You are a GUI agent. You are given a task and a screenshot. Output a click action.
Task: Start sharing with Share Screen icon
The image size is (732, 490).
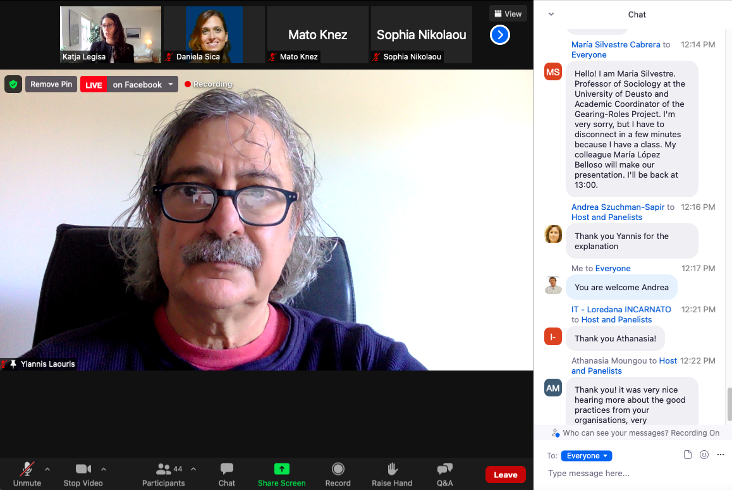click(281, 469)
